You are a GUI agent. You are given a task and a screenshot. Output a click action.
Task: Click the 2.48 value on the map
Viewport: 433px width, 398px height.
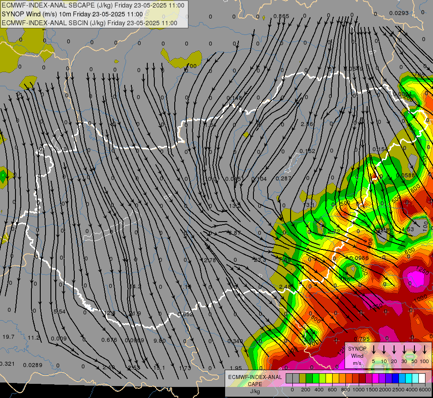click(285, 287)
